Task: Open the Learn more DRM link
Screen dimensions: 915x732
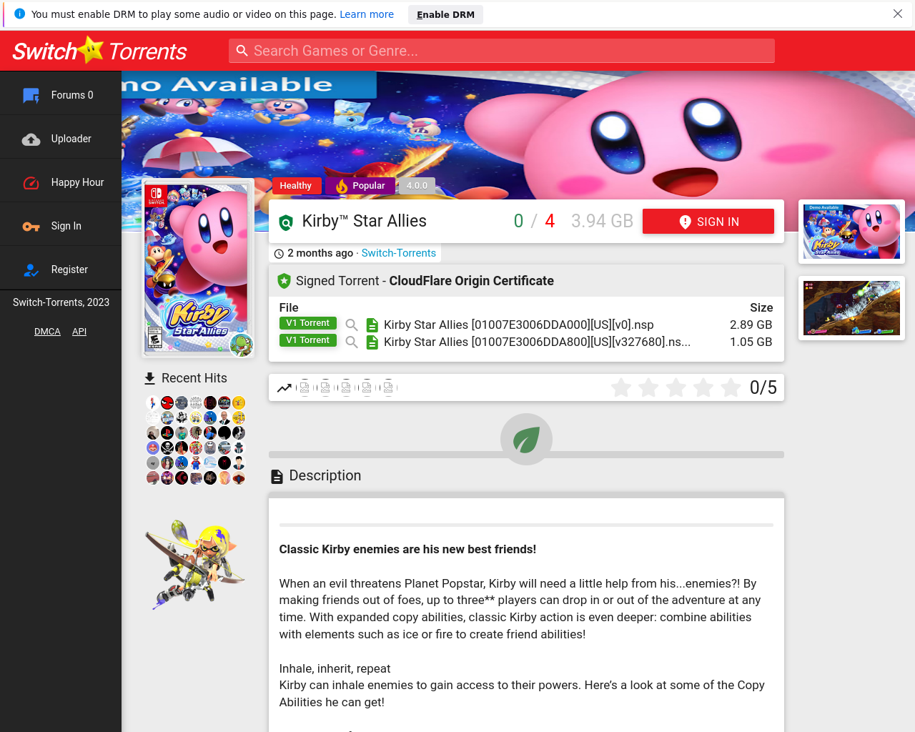Action: click(367, 14)
